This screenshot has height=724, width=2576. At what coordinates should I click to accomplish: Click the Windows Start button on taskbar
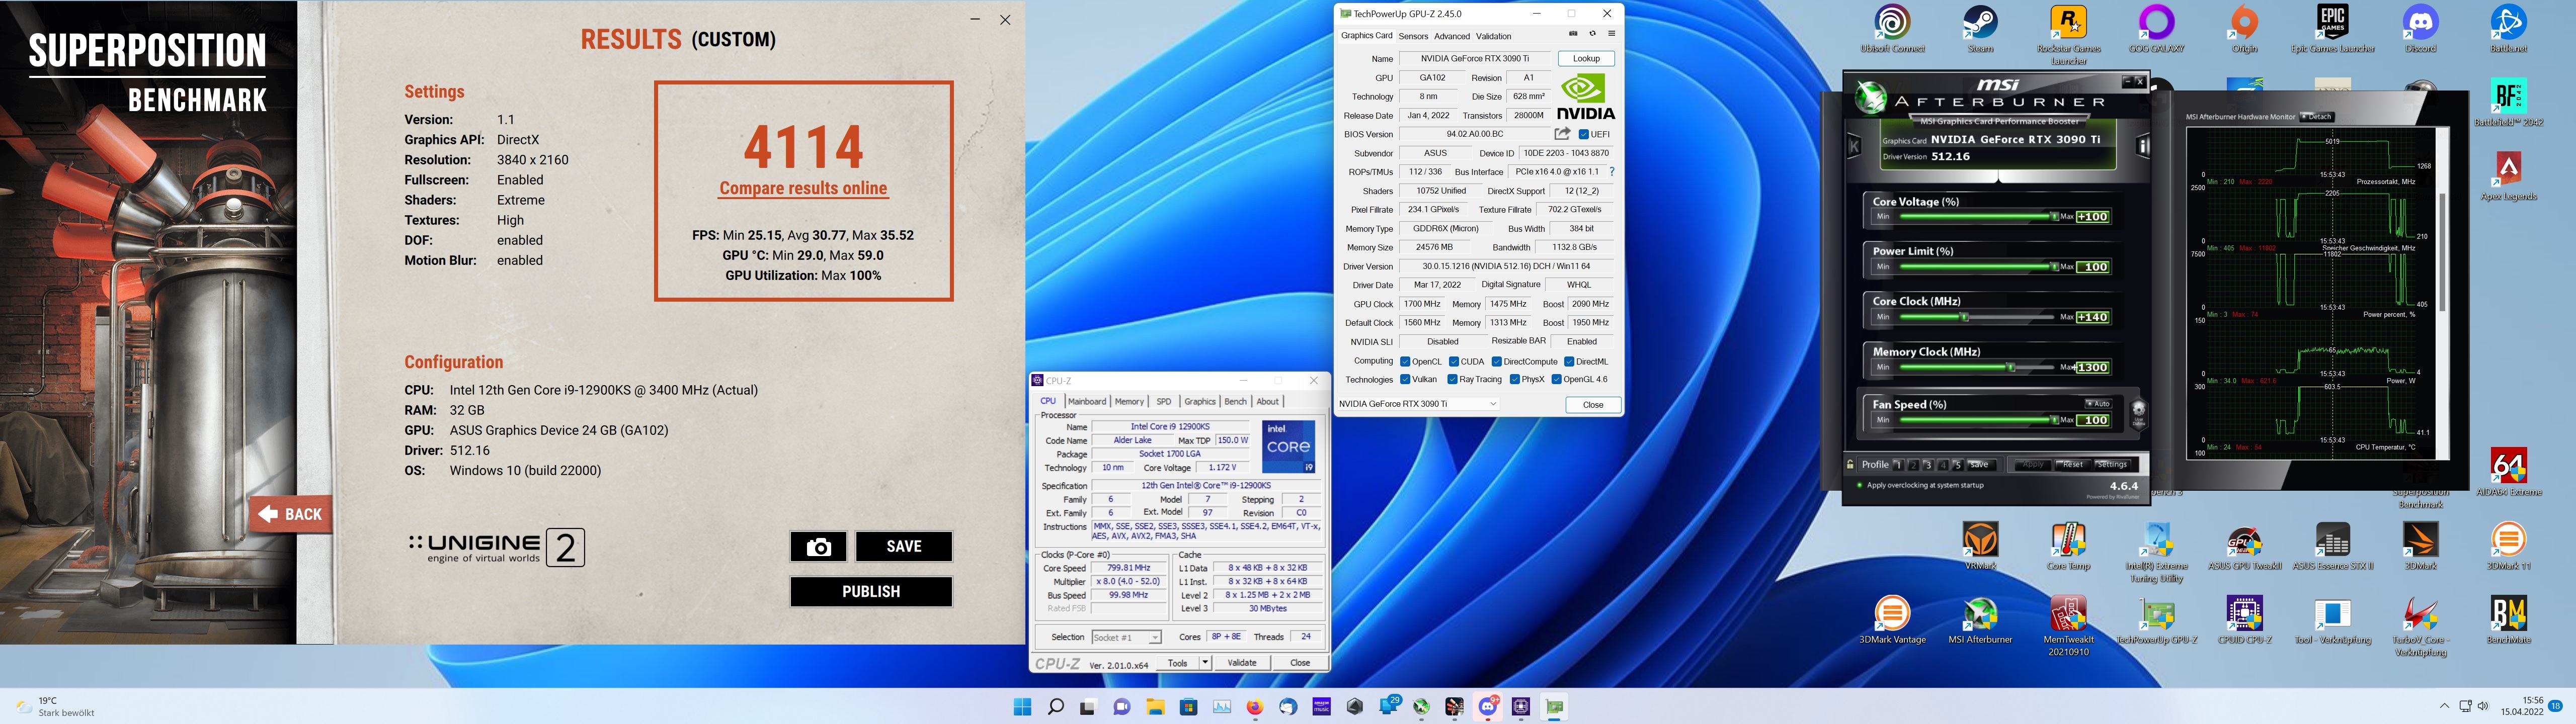[x=1022, y=707]
